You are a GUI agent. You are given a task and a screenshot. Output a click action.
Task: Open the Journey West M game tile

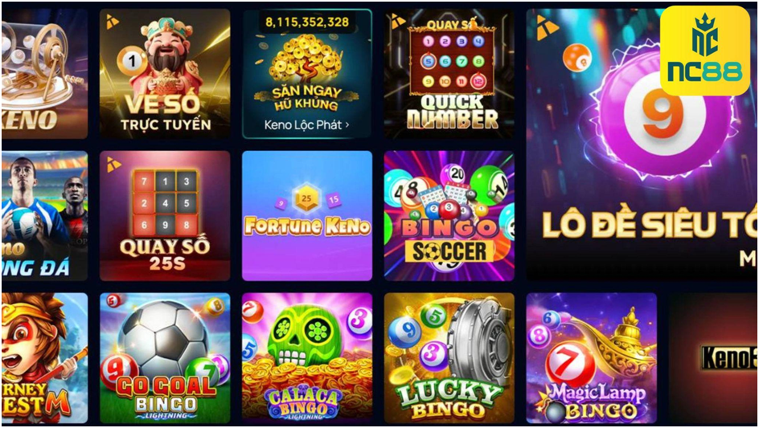(x=44, y=358)
